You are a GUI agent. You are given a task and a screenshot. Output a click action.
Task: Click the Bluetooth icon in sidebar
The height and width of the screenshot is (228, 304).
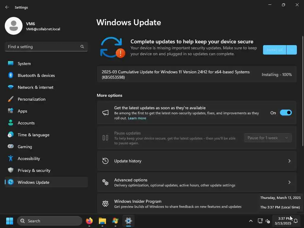(x=11, y=75)
